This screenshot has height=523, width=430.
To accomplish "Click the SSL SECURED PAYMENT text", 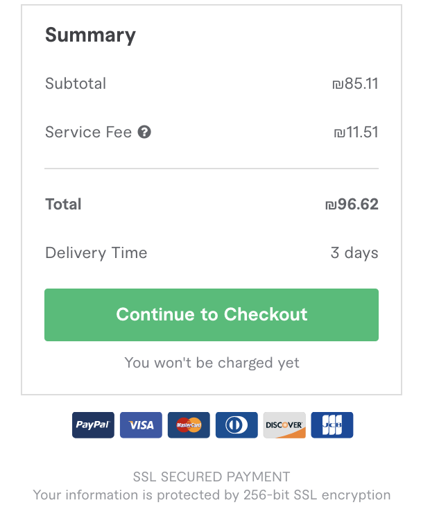I will pos(212,477).
